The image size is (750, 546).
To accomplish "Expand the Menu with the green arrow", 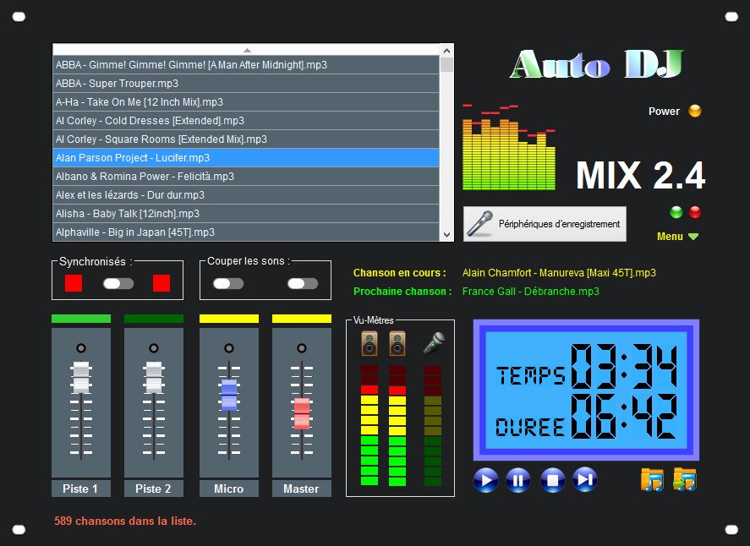I will point(695,237).
